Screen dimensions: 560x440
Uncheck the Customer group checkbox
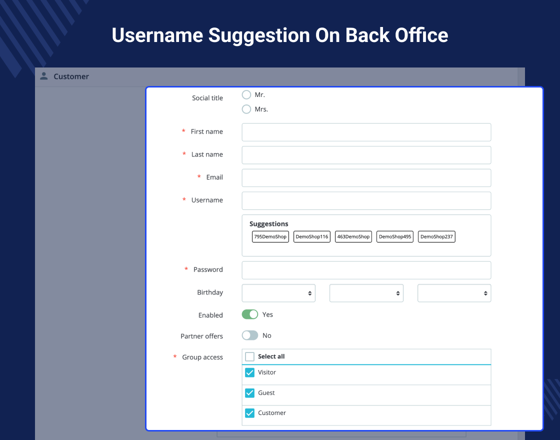(249, 413)
